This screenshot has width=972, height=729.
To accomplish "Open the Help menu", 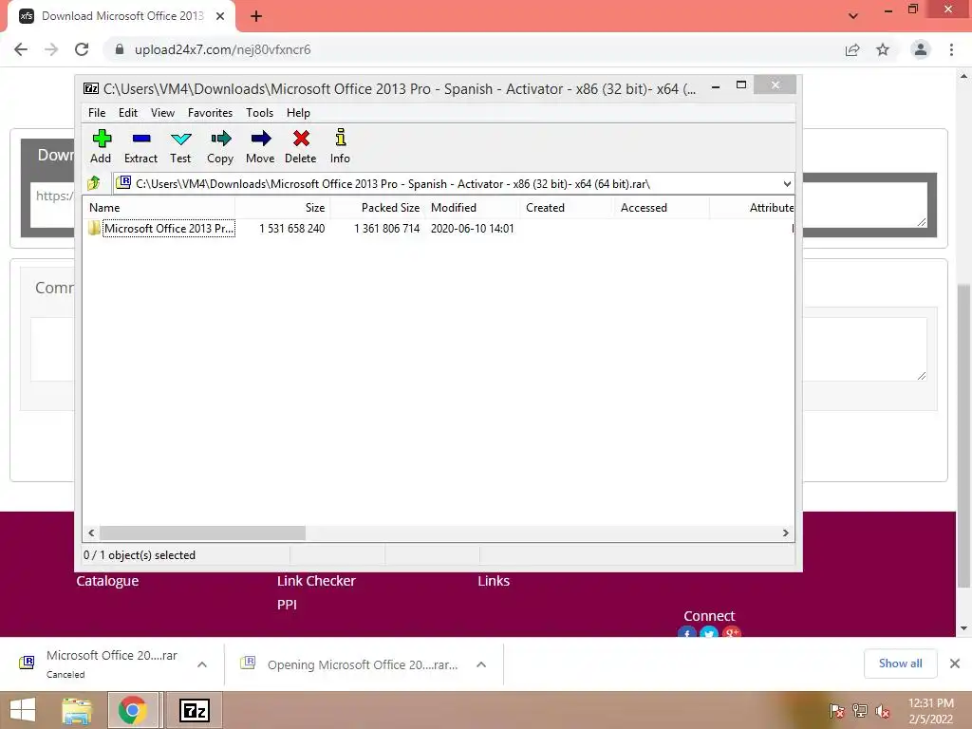I will [298, 113].
